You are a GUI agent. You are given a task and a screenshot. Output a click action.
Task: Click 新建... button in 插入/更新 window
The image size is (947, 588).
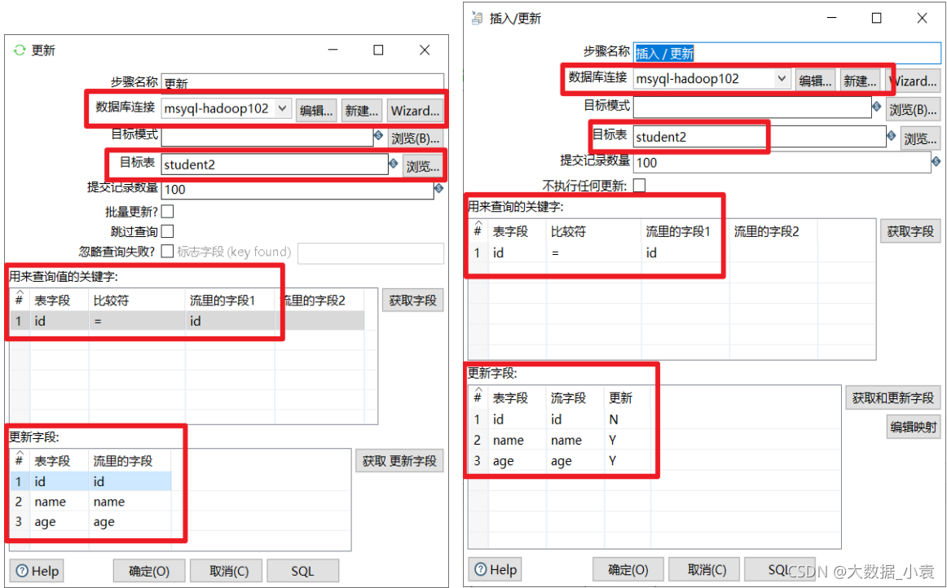click(x=860, y=81)
